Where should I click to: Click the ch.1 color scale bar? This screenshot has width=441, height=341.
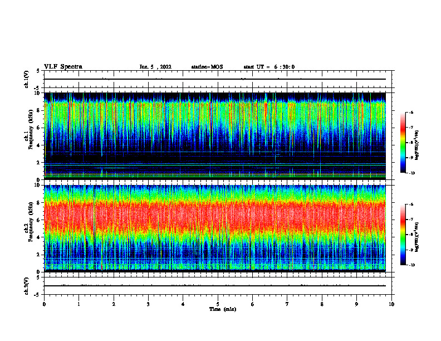click(x=403, y=143)
